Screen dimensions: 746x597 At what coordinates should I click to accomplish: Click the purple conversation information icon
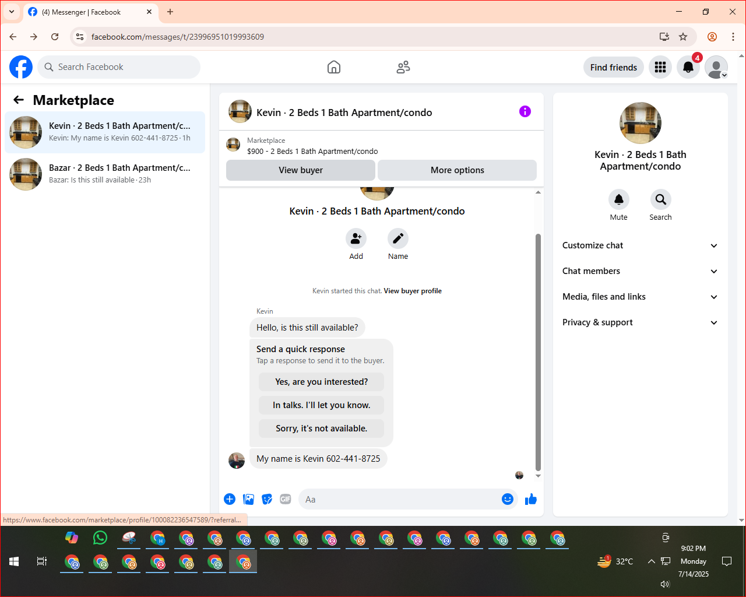point(525,111)
